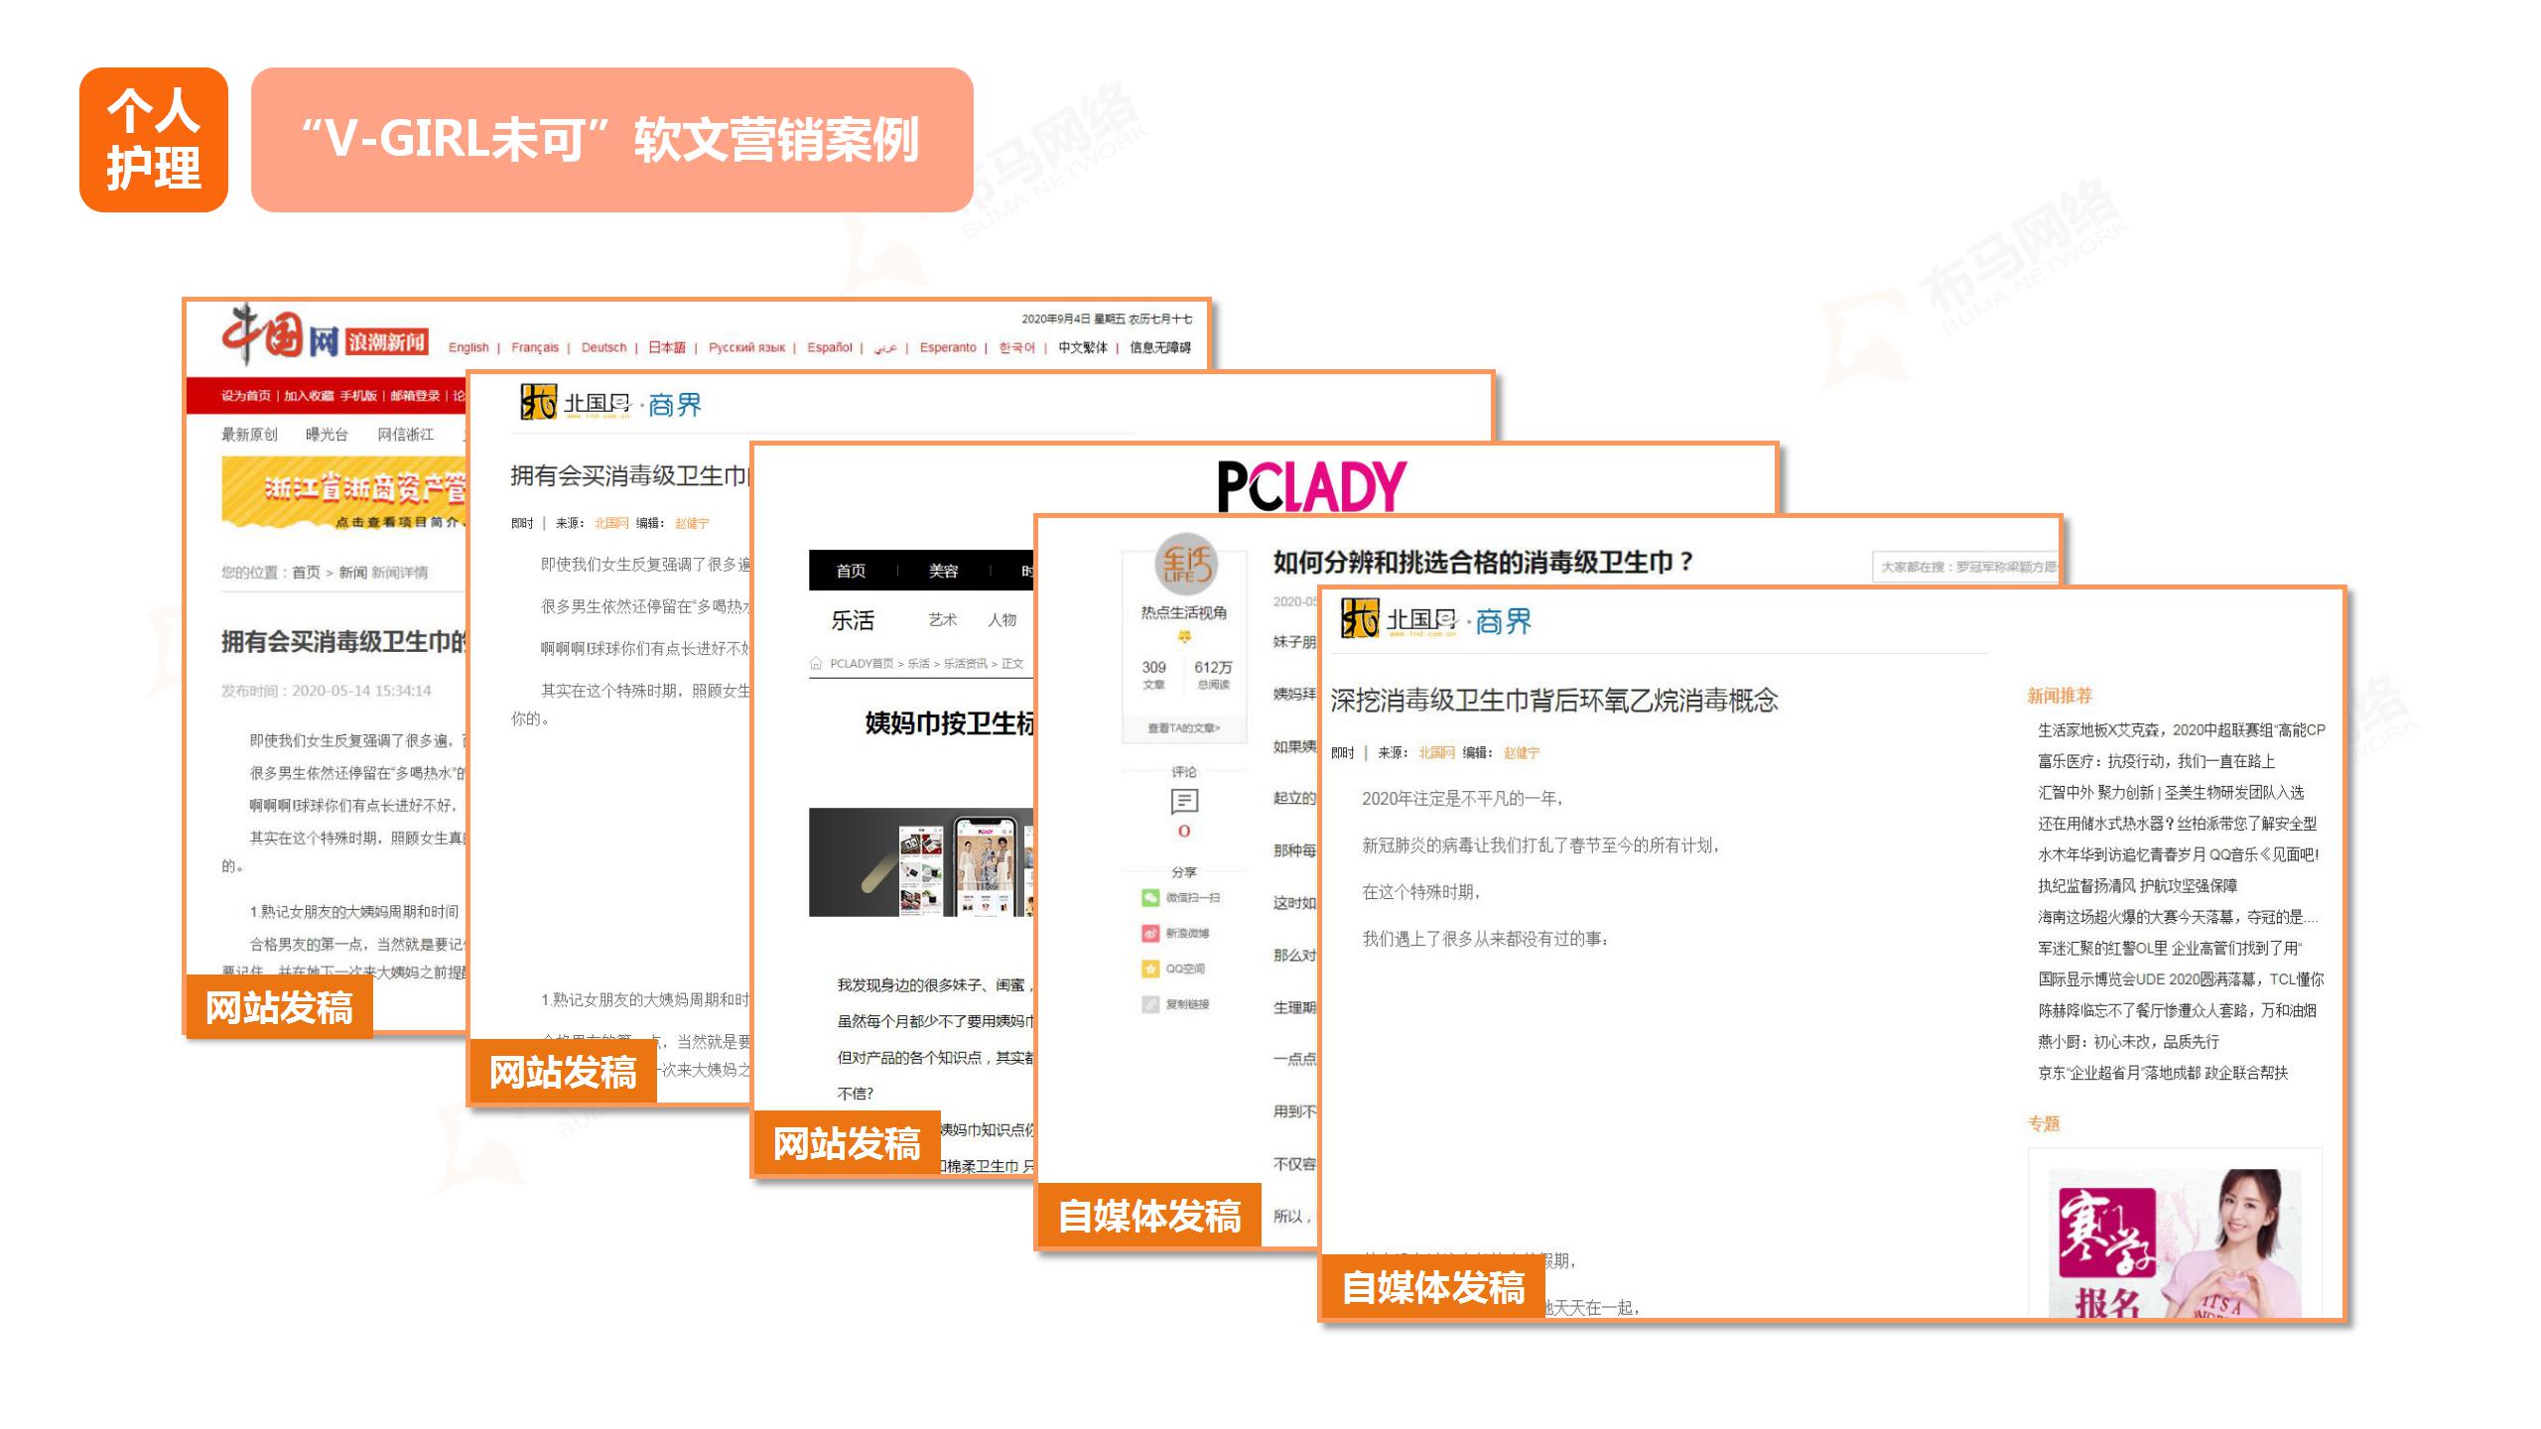Open the Deutsch language link

(603, 347)
